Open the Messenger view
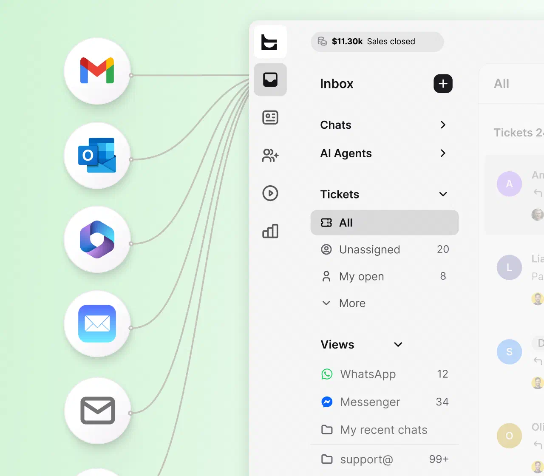Image resolution: width=544 pixels, height=476 pixels. tap(385, 402)
